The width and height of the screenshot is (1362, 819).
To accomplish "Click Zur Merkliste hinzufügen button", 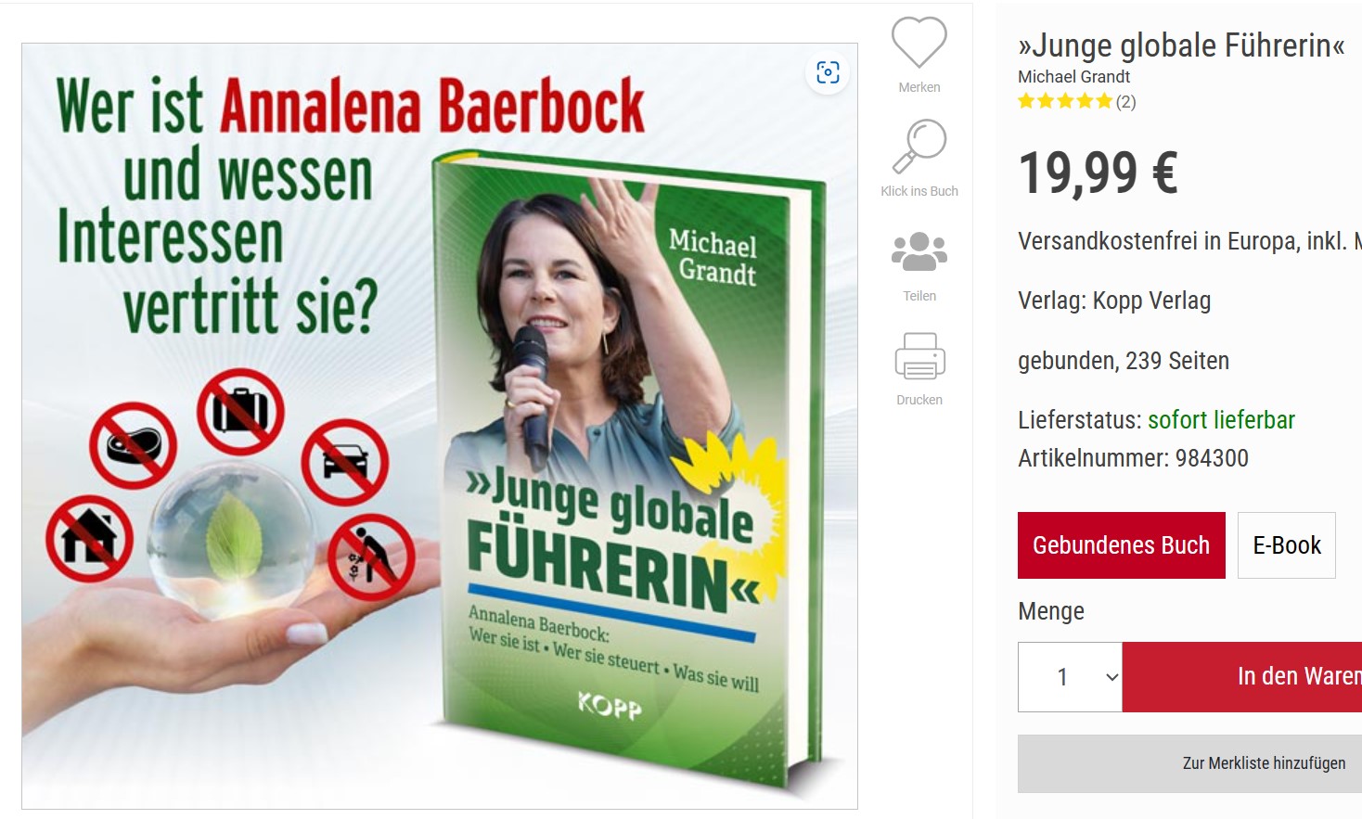I will [x=1189, y=763].
